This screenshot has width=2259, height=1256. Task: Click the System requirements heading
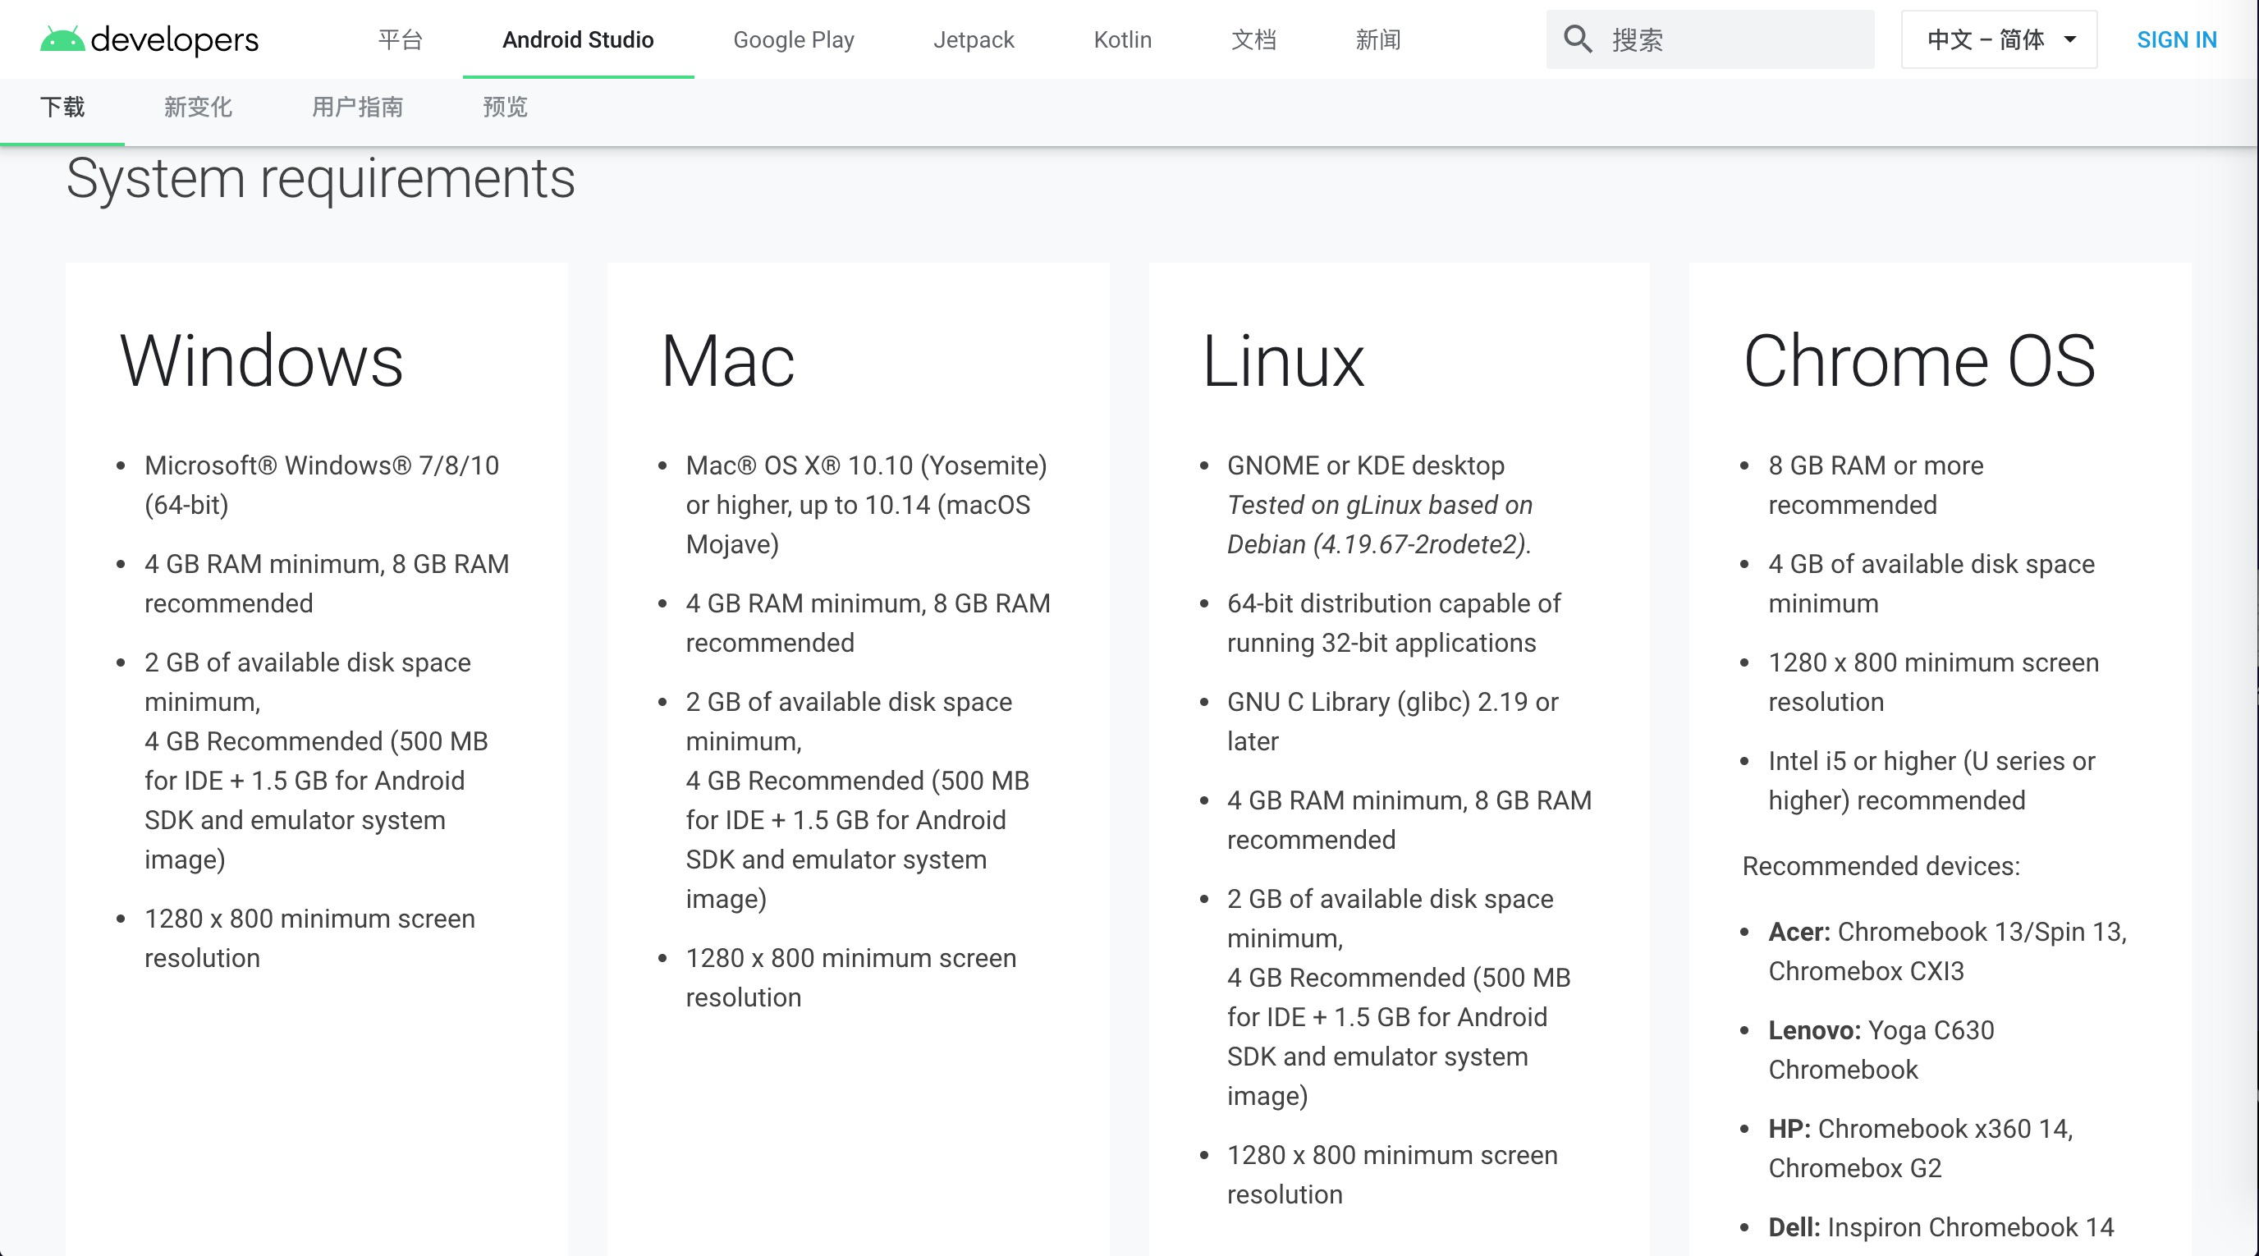click(x=321, y=179)
